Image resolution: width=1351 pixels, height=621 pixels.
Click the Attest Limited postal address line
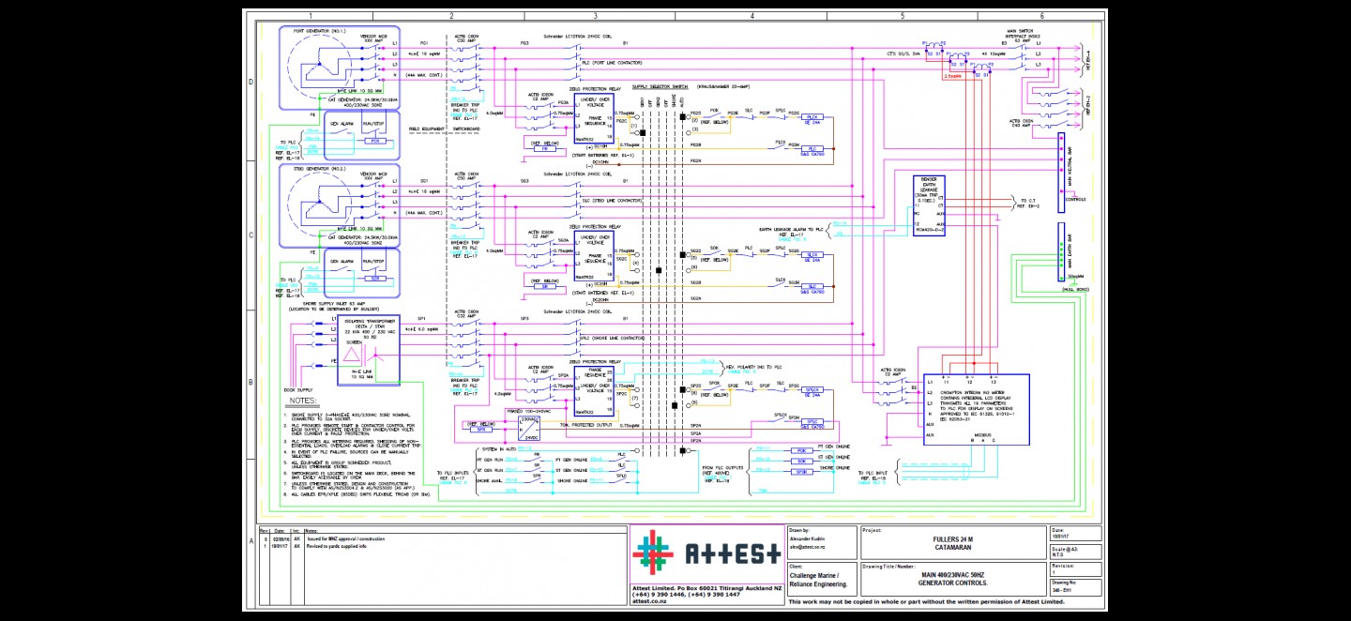coord(706,587)
